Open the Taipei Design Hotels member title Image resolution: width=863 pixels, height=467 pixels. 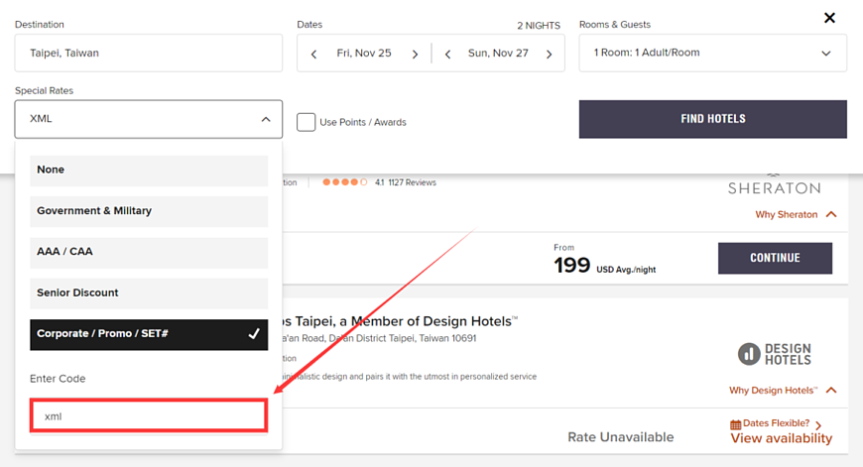click(x=400, y=321)
